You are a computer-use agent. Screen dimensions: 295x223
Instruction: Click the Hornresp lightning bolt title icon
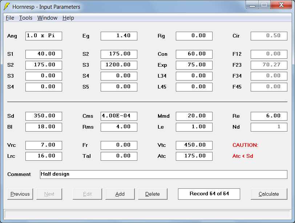(x=7, y=7)
